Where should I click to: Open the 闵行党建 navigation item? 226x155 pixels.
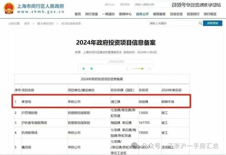click(92, 14)
